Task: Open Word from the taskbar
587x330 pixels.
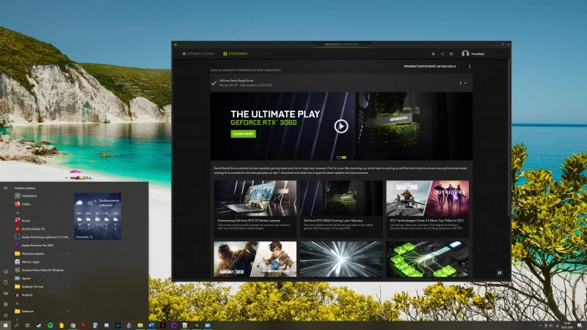Action: click(x=151, y=326)
